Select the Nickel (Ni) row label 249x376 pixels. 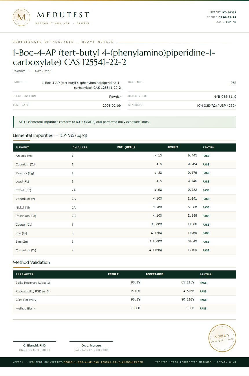[x=23, y=207]
